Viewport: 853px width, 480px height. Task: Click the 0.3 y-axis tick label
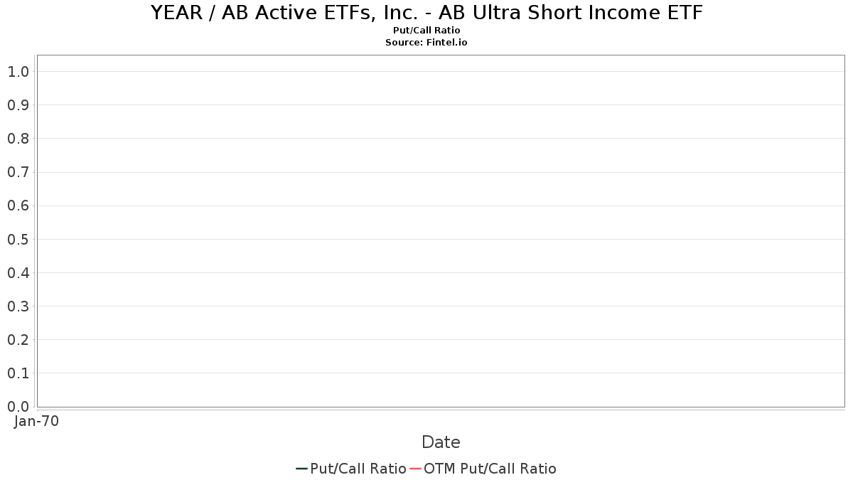click(x=18, y=306)
